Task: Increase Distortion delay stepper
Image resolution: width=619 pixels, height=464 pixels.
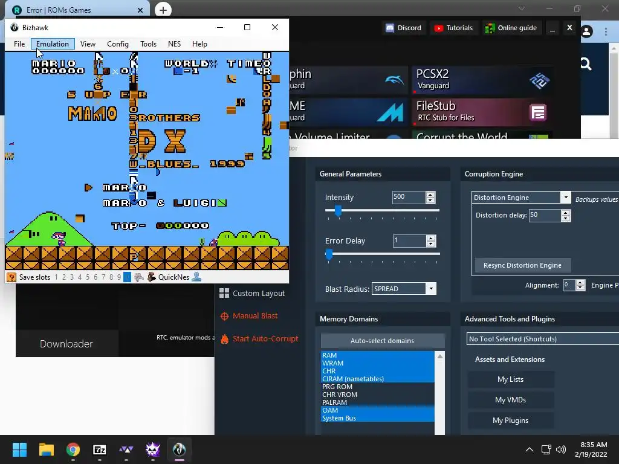Action: [566, 213]
